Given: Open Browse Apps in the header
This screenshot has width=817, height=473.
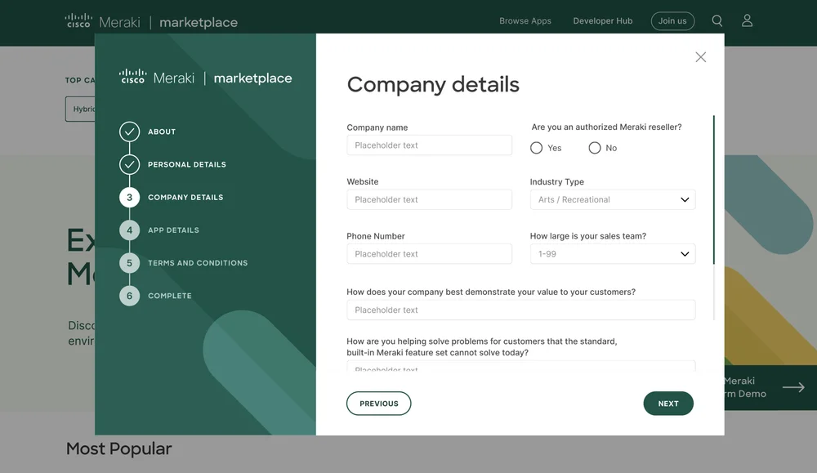Looking at the screenshot, I should tap(525, 21).
